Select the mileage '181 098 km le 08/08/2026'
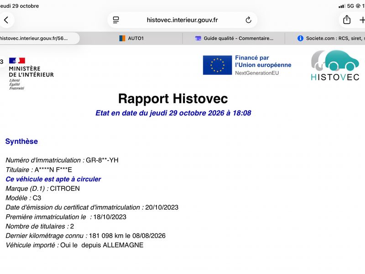The image size is (365, 274). tap(127, 236)
